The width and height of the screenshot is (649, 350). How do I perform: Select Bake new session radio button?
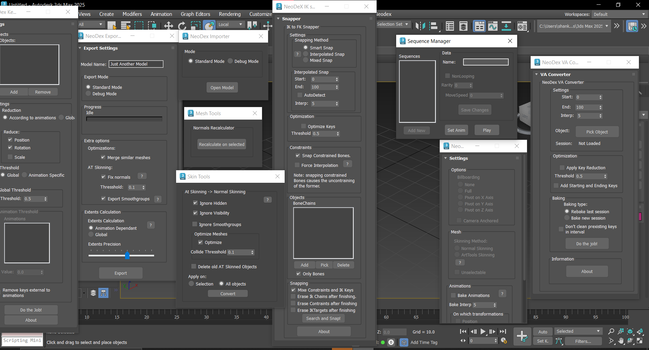tap(567, 218)
